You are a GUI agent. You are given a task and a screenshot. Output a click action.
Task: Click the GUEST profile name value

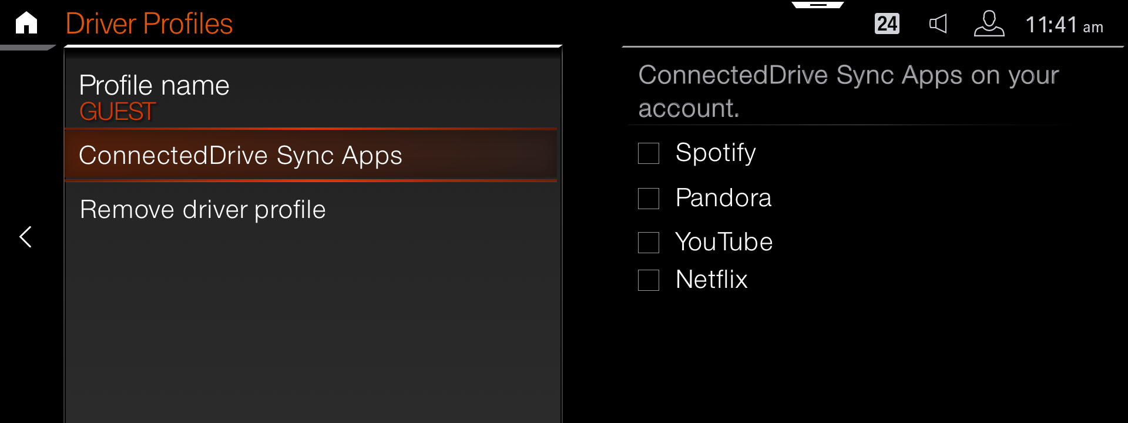117,112
